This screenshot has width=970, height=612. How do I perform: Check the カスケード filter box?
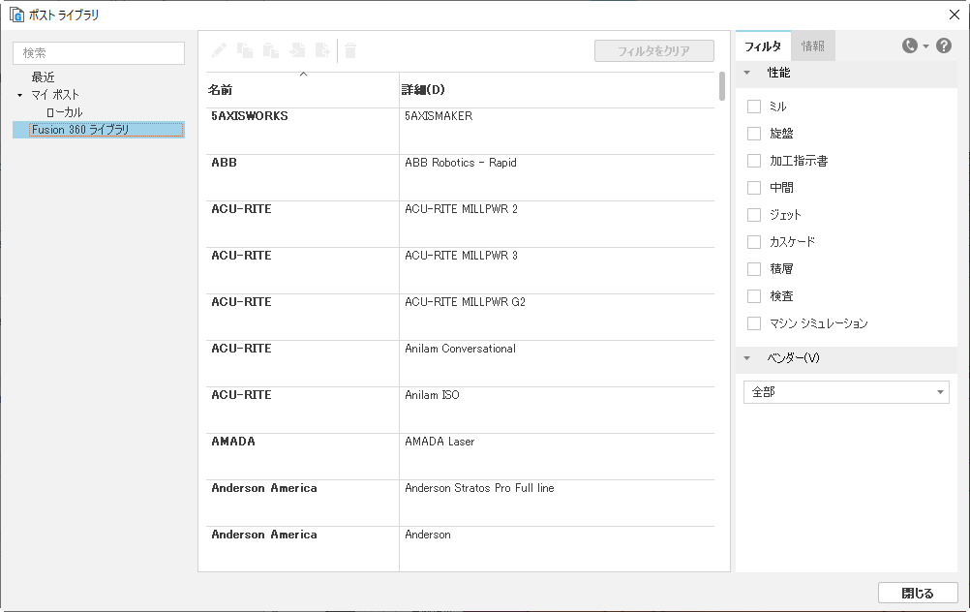[x=753, y=242]
